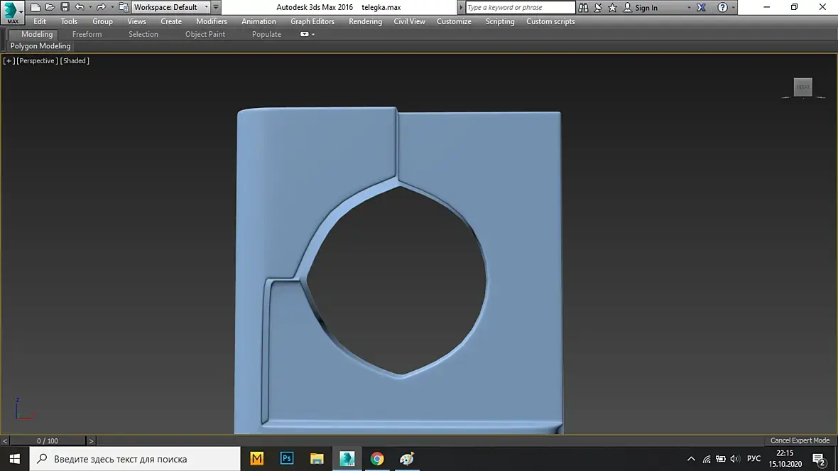Click the ViewCube Front face
838x471 pixels.
coord(802,87)
